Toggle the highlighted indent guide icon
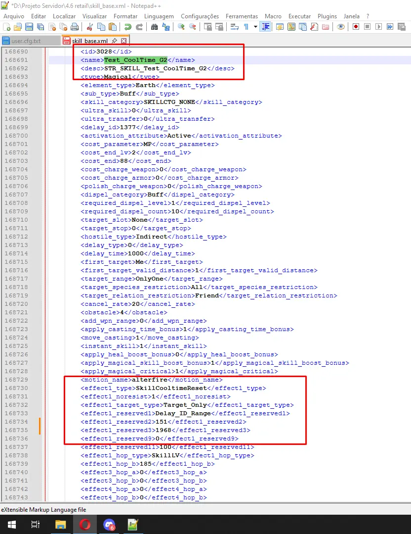Image resolution: width=411 pixels, height=534 pixels. tap(265, 27)
